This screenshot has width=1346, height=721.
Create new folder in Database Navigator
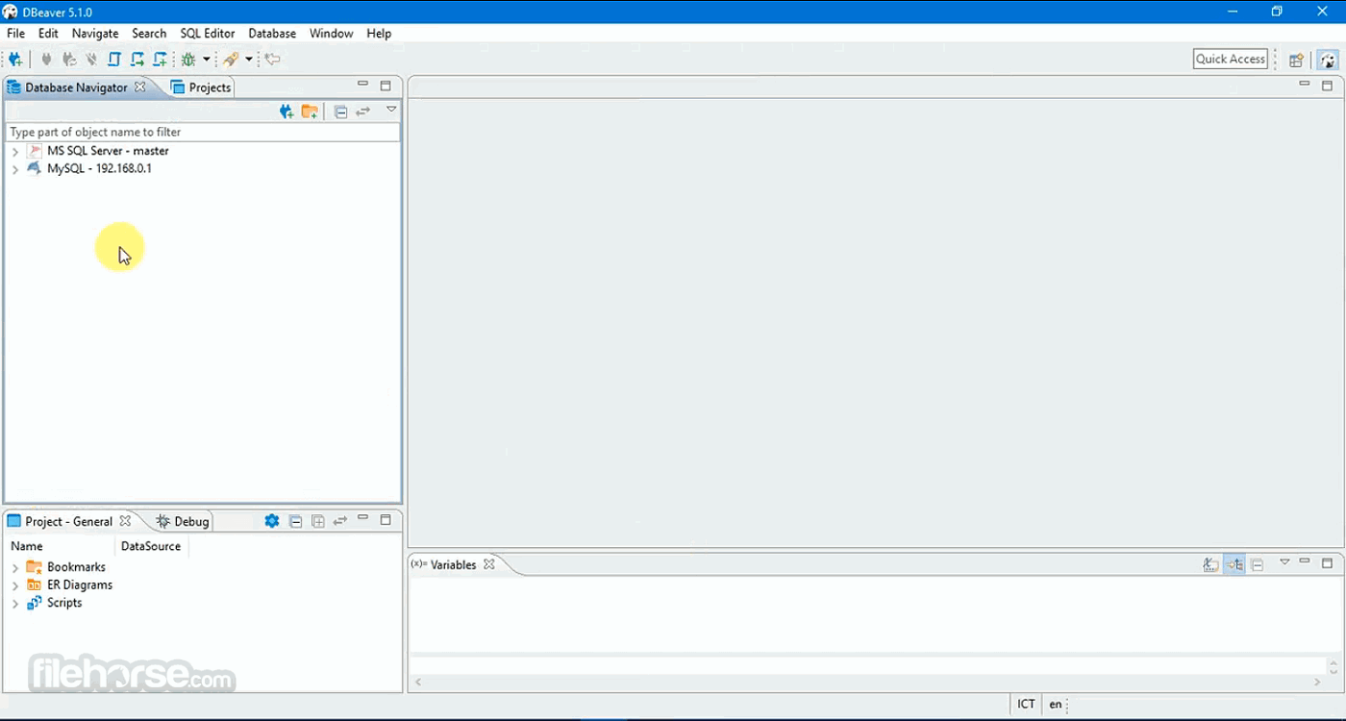[310, 112]
